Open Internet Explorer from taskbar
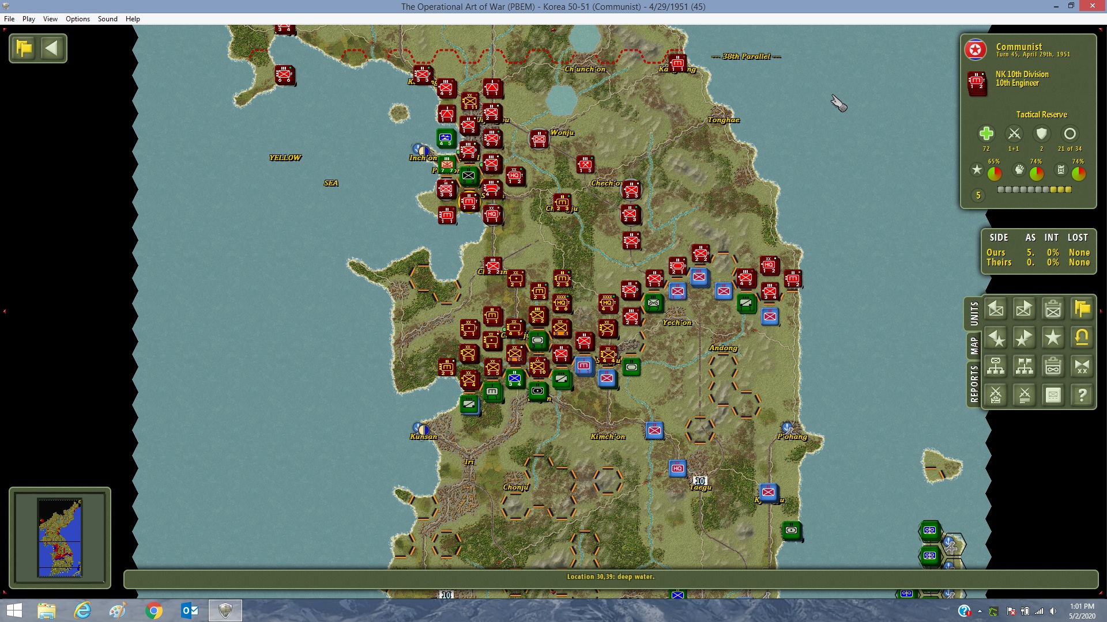Viewport: 1107px width, 622px height. (x=82, y=610)
